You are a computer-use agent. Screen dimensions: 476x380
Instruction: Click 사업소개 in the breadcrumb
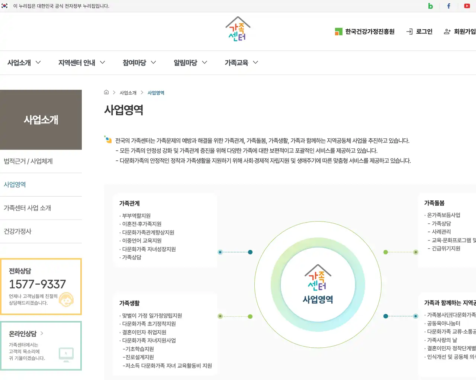click(128, 93)
